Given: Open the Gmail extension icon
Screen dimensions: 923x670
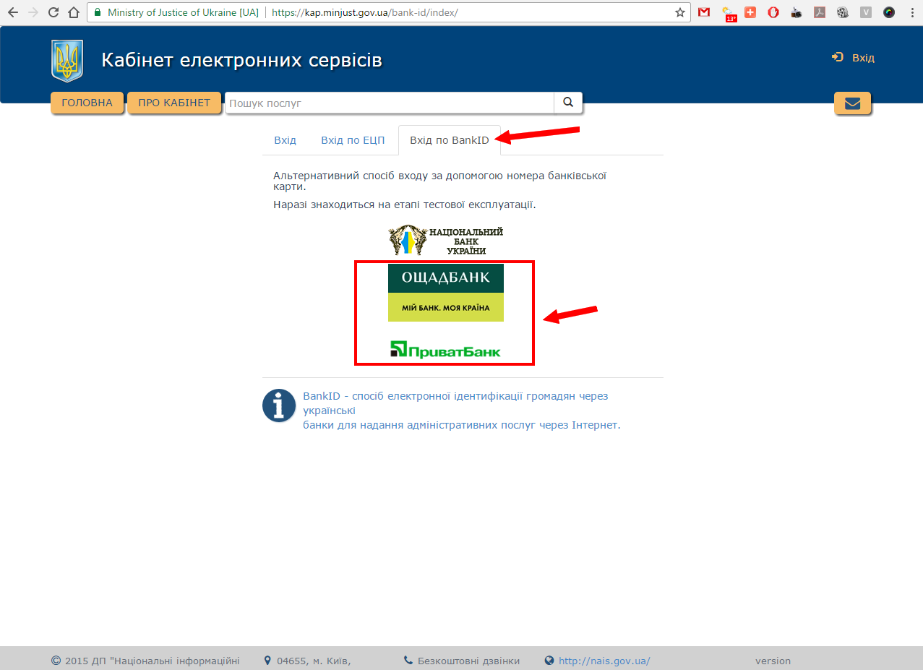Looking at the screenshot, I should pyautogui.click(x=704, y=12).
